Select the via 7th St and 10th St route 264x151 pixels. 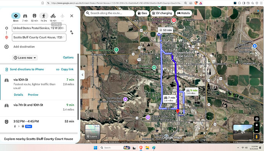pos(39,107)
